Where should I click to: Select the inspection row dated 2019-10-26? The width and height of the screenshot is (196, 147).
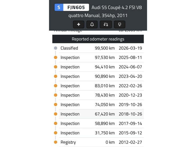(101, 105)
